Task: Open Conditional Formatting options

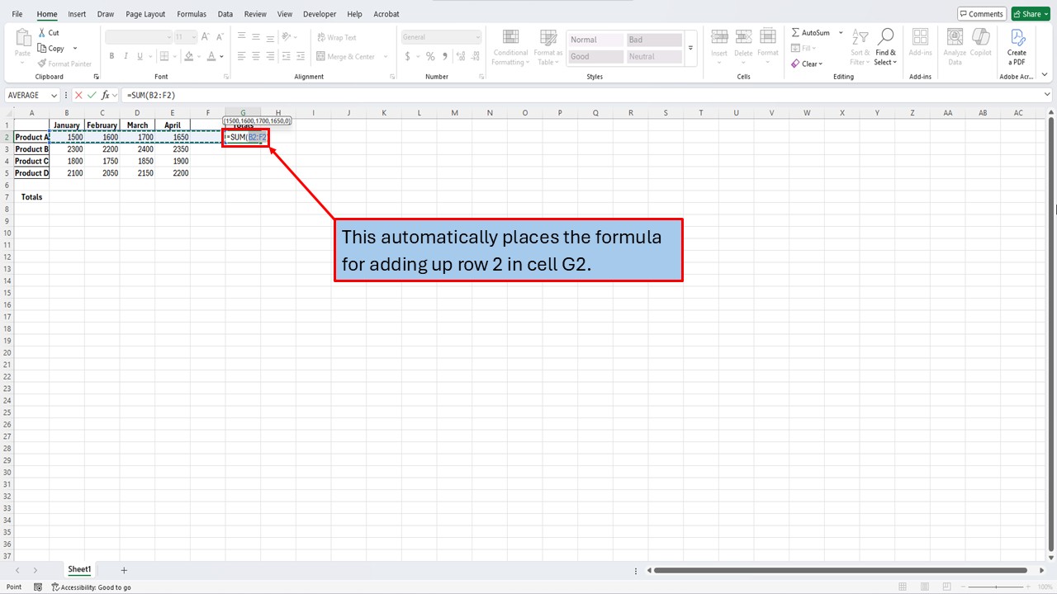Action: click(x=510, y=47)
